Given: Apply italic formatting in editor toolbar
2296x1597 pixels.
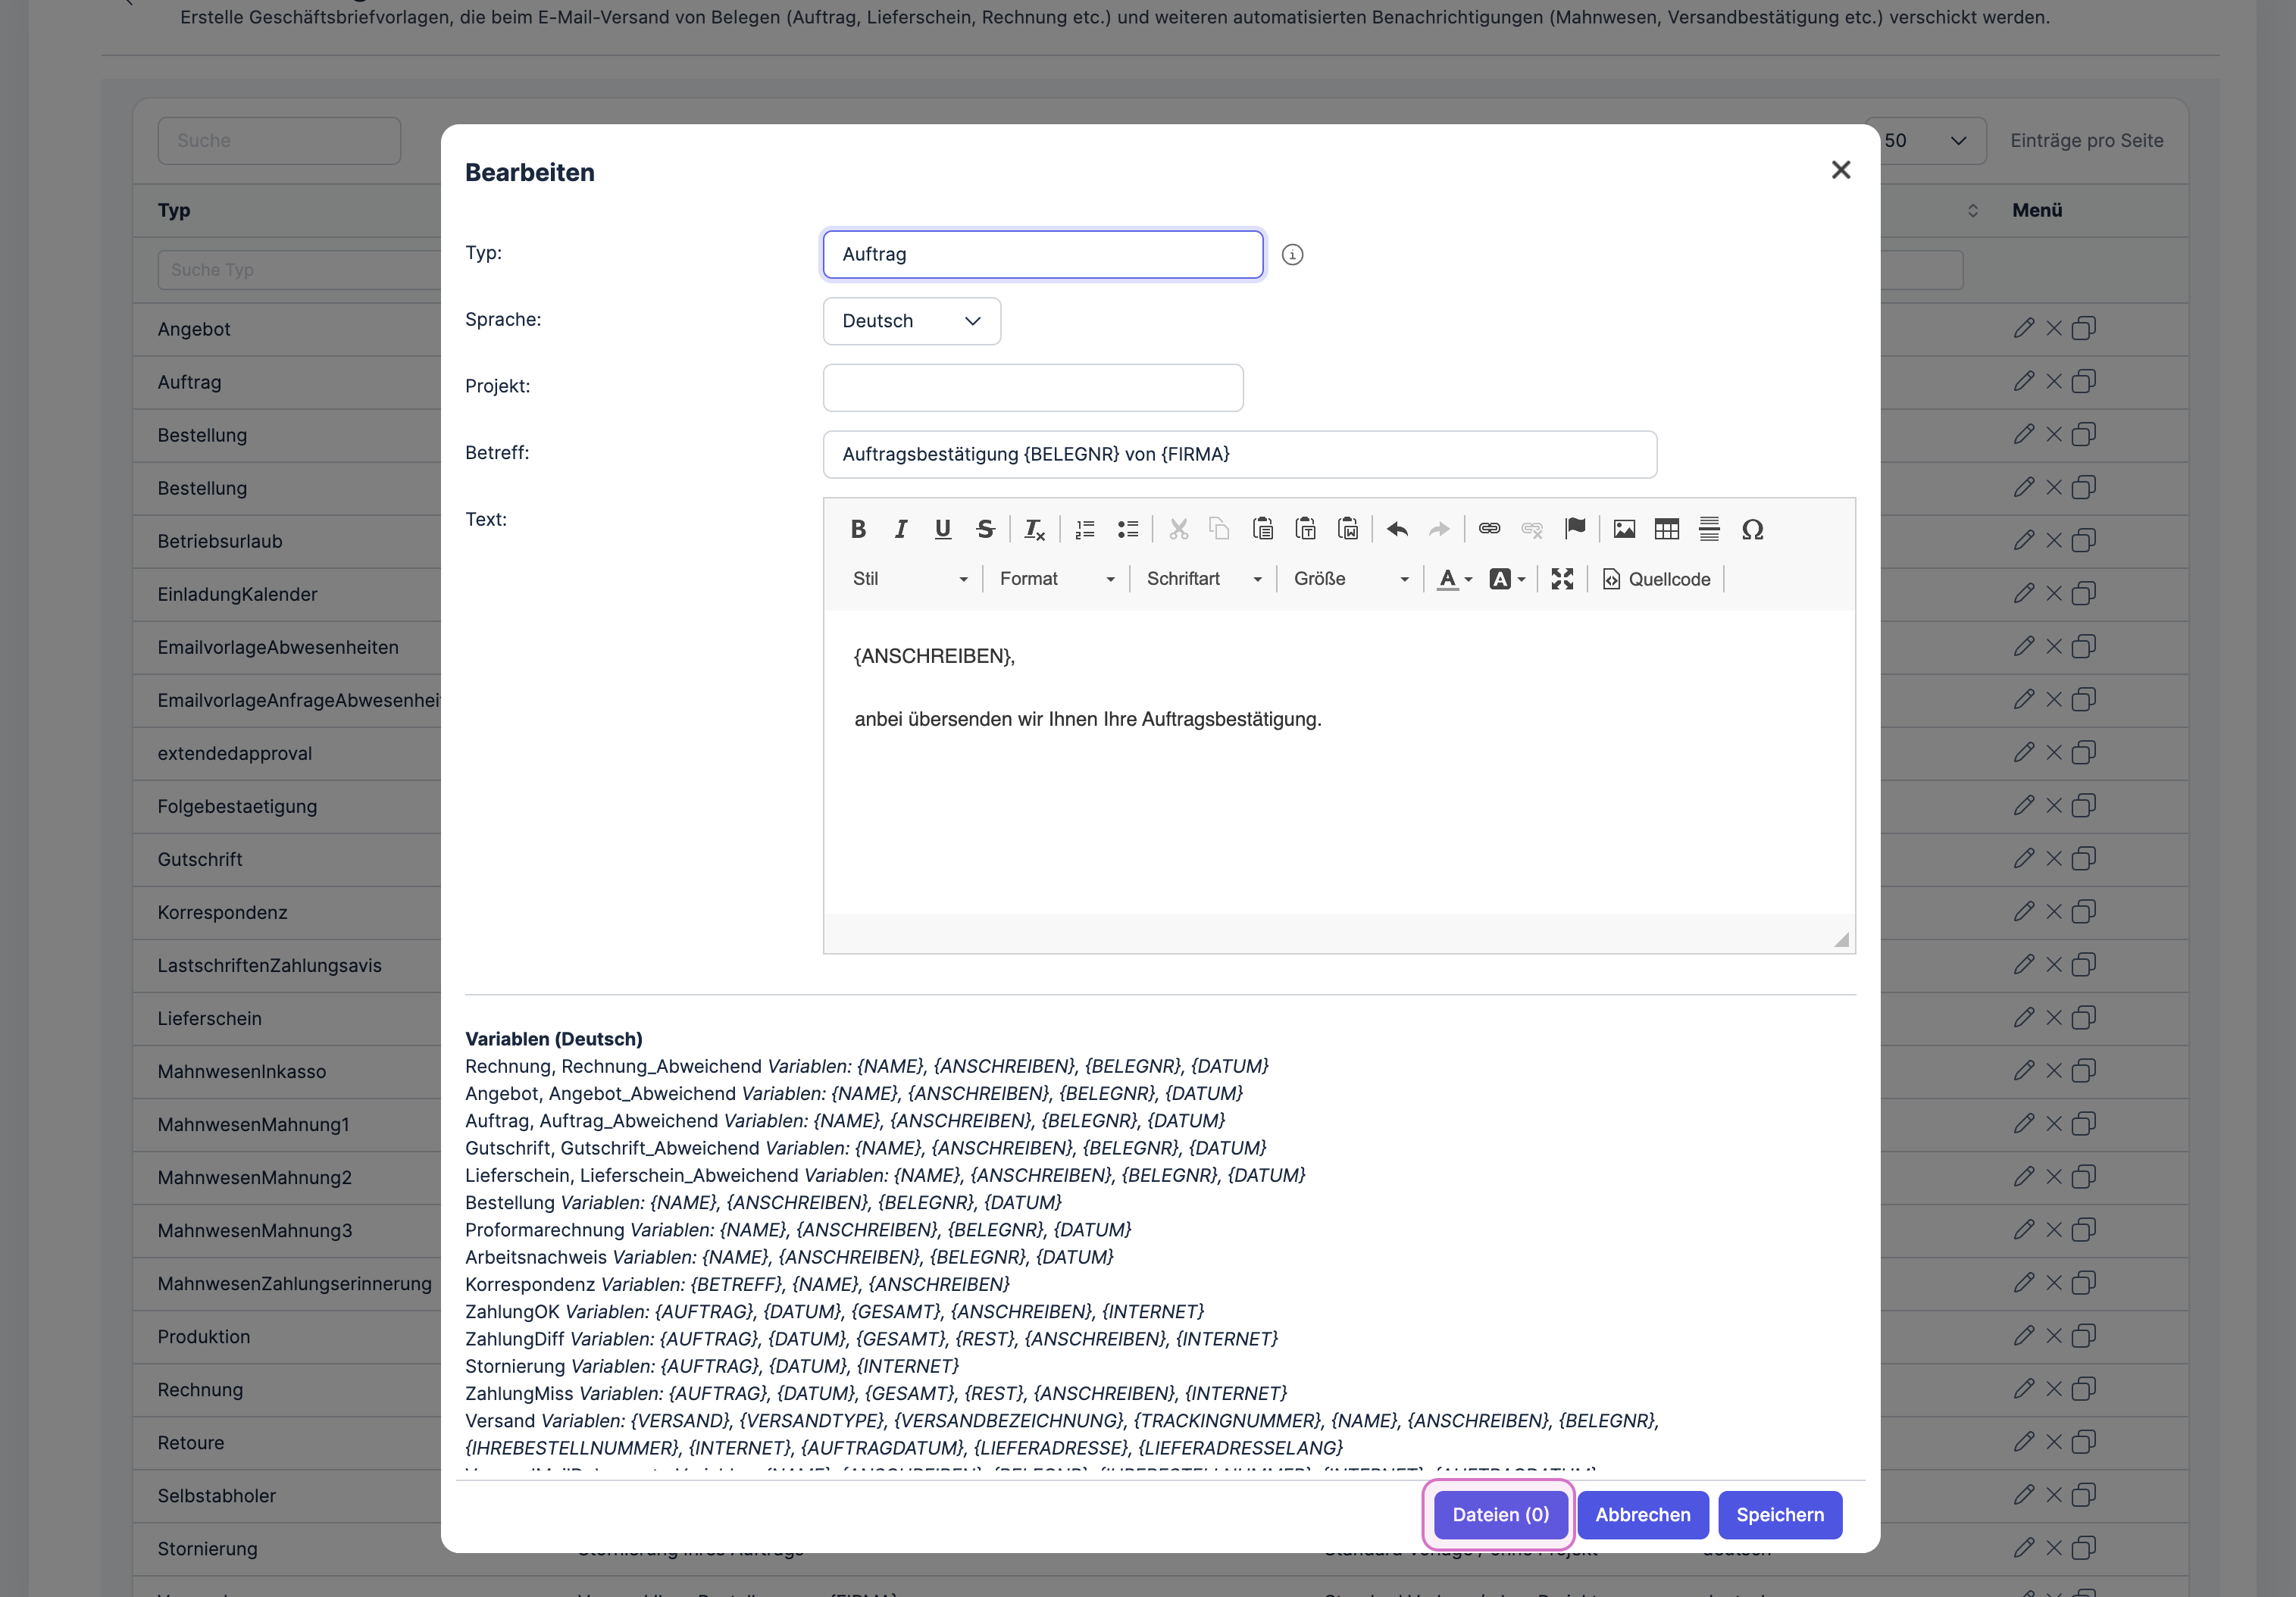Looking at the screenshot, I should click(900, 529).
